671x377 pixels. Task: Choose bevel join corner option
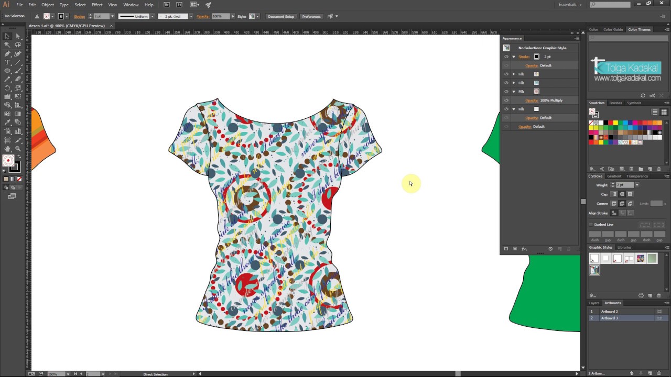pos(630,204)
